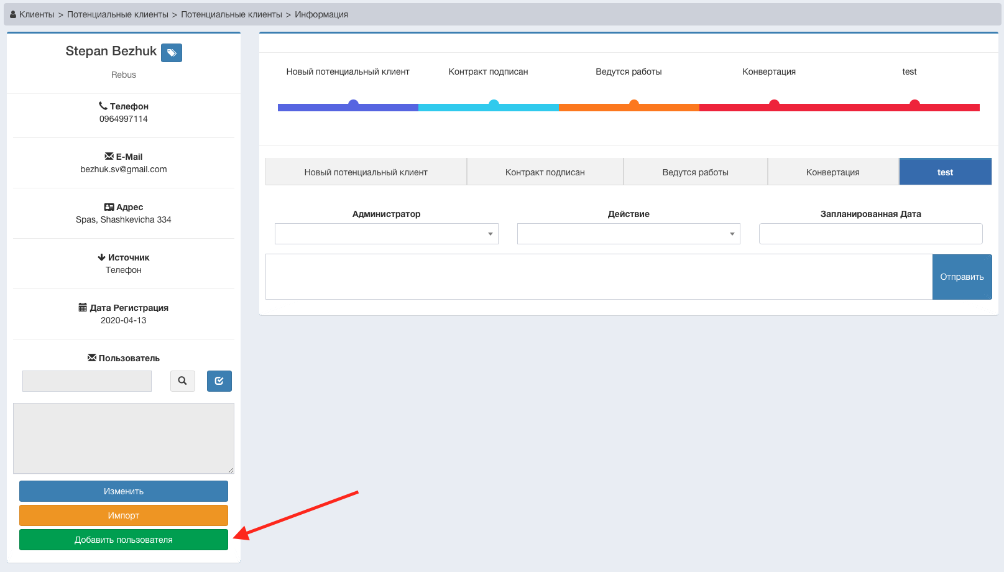Select the Ведутся работы tab
The height and width of the screenshot is (572, 1004).
[x=695, y=172]
